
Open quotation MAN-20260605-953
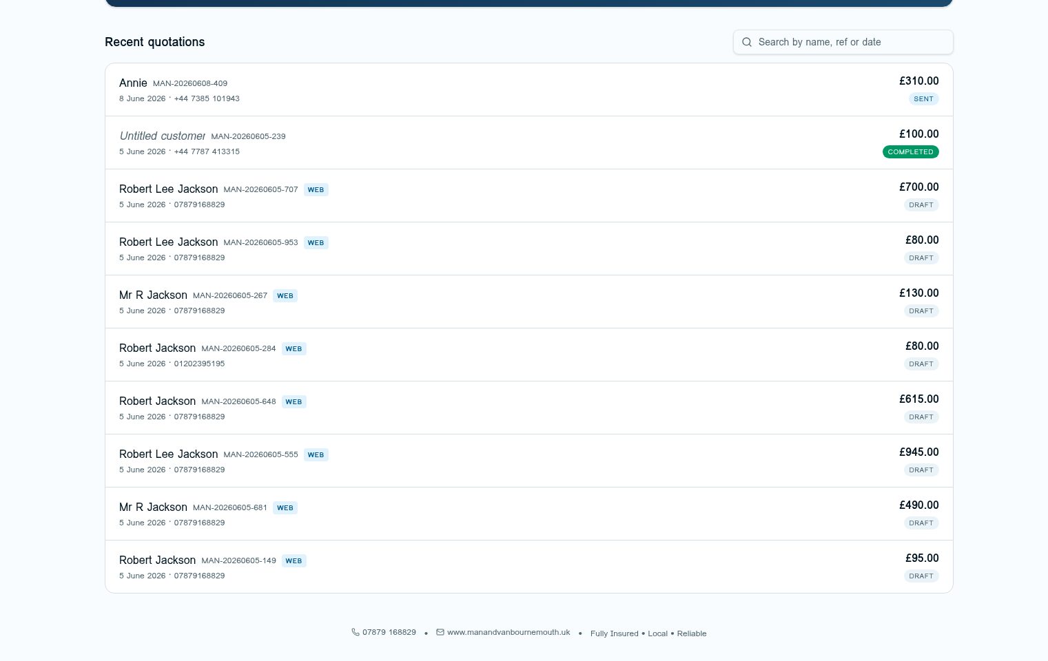pos(529,249)
